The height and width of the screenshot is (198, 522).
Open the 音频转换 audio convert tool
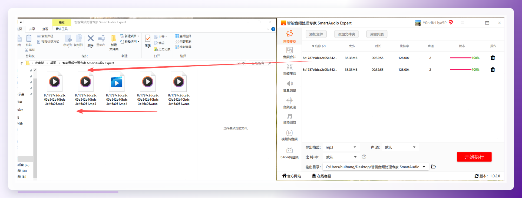(x=289, y=36)
